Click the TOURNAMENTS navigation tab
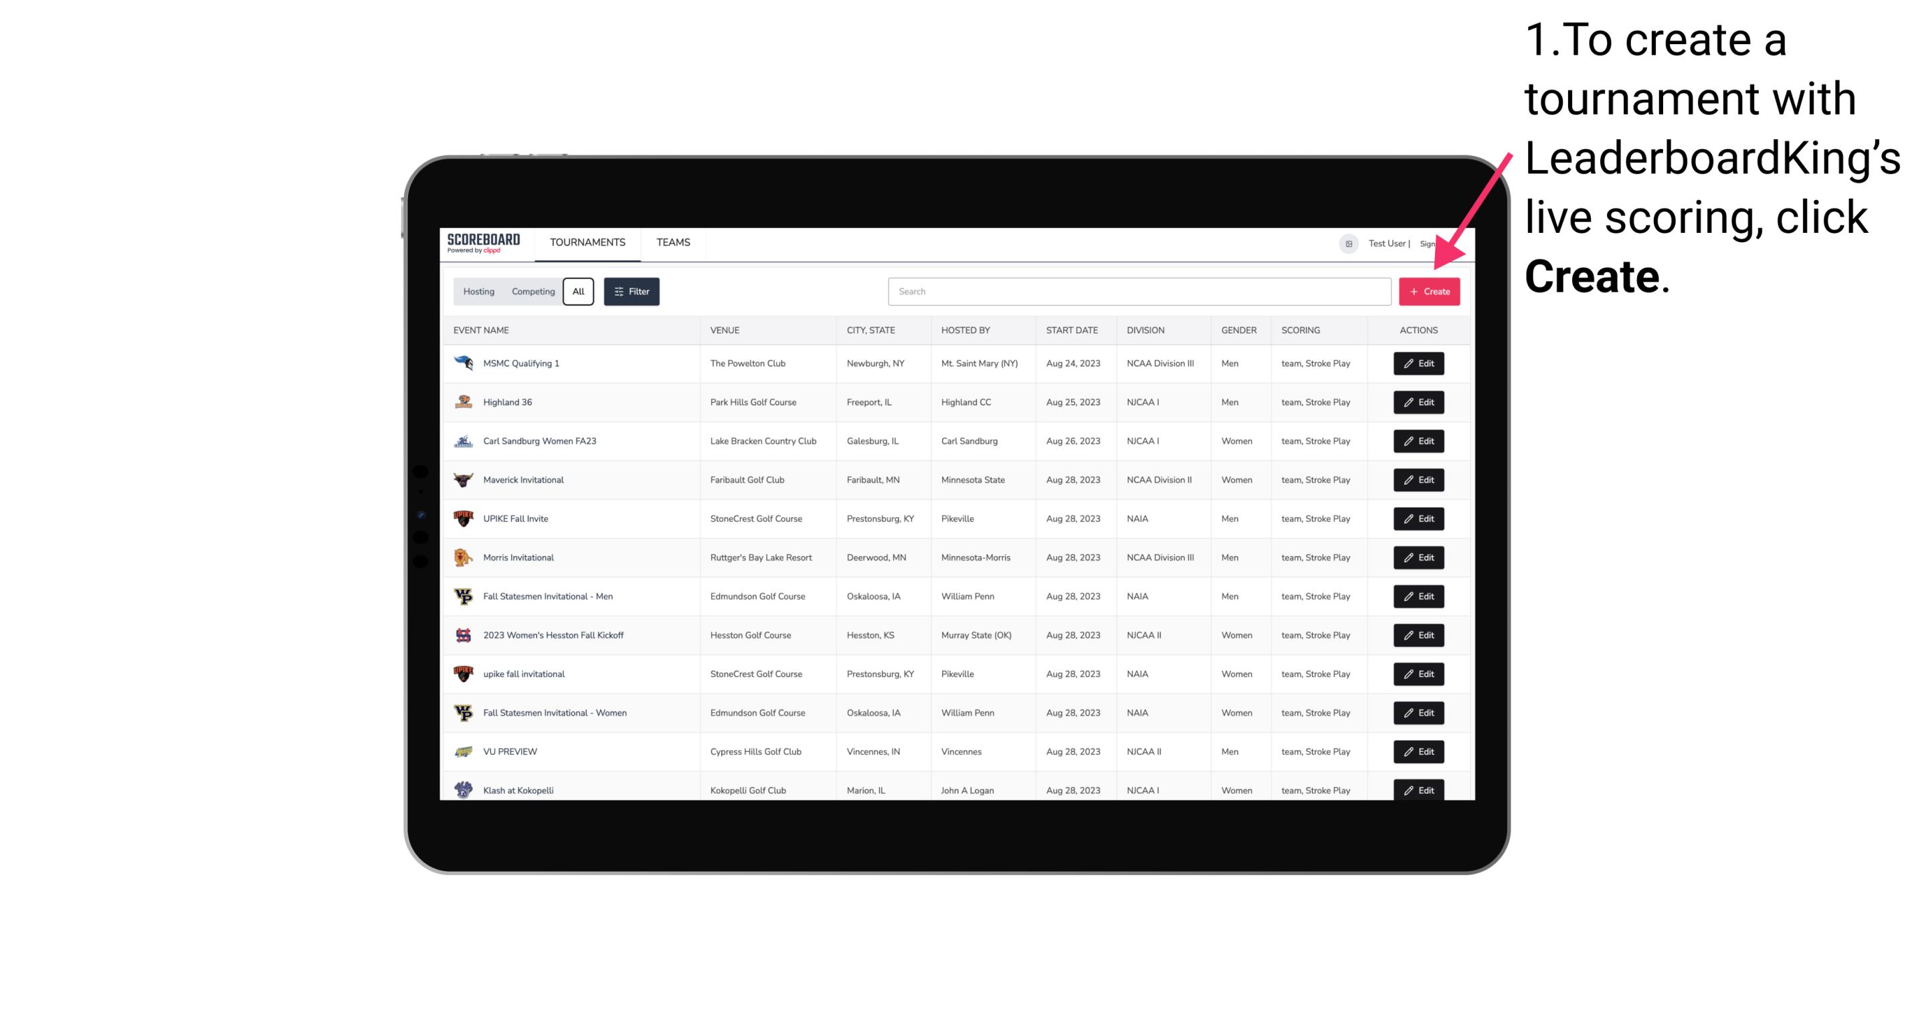1912x1029 pixels. (587, 242)
